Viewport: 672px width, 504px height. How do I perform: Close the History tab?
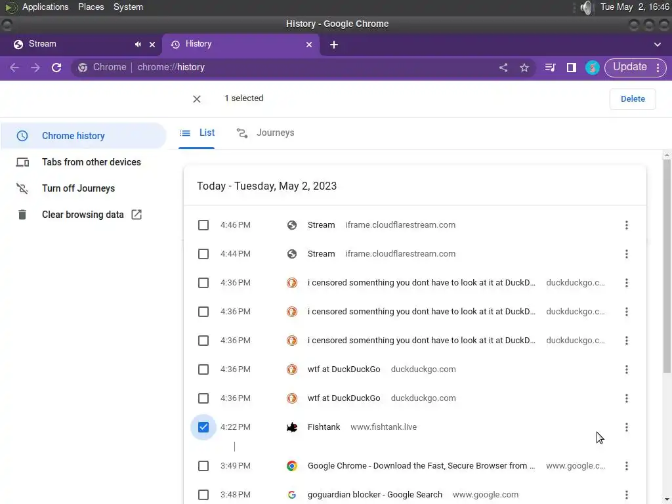point(309,45)
